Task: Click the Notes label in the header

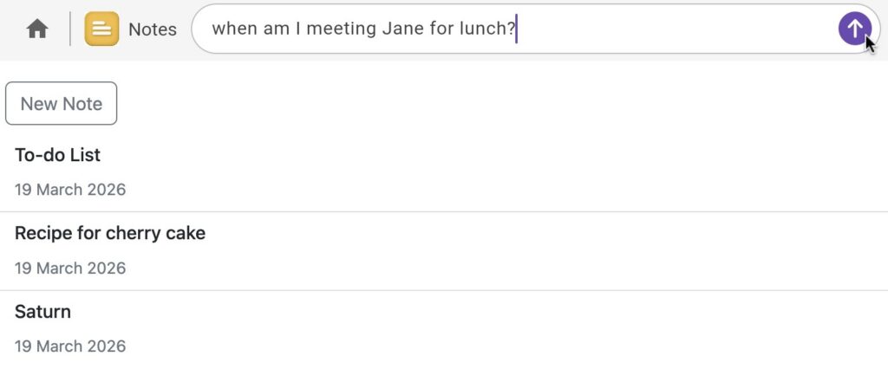Action: 153,29
